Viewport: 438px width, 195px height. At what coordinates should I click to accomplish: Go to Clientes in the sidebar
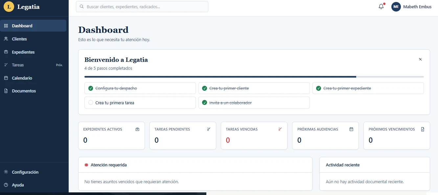pos(33,39)
